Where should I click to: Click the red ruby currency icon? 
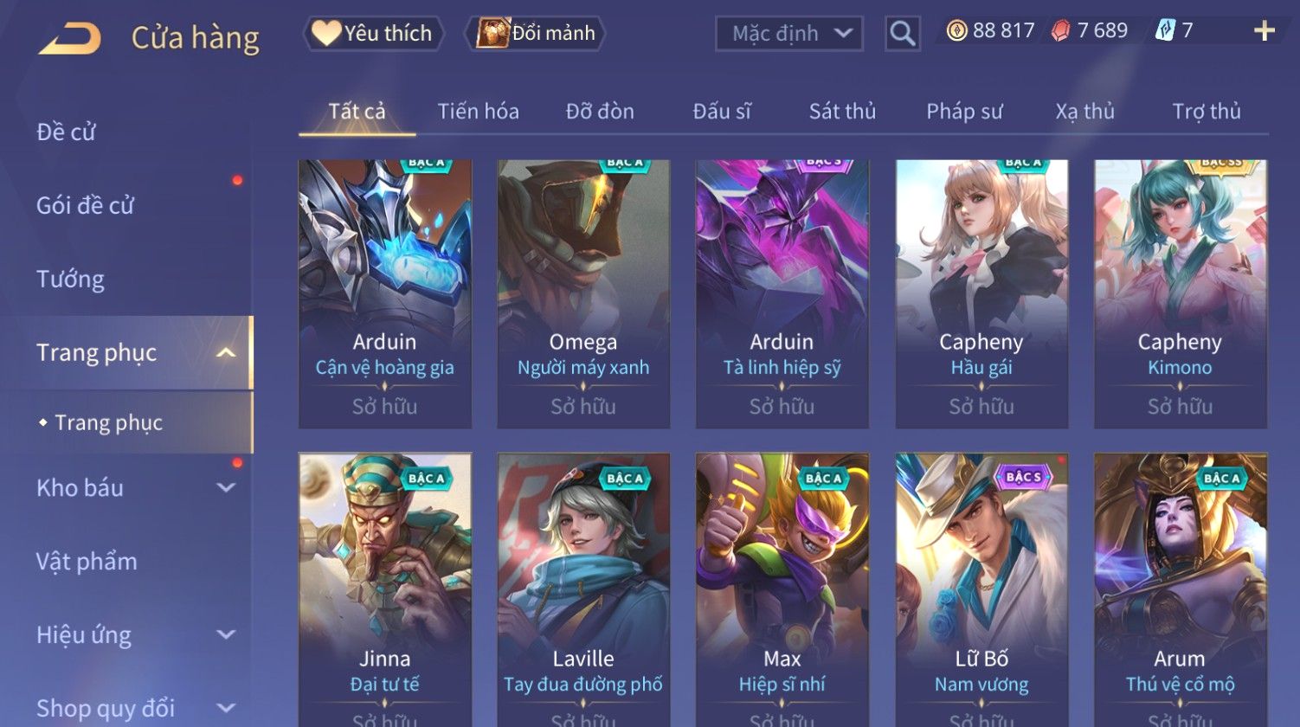pyautogui.click(x=1060, y=31)
